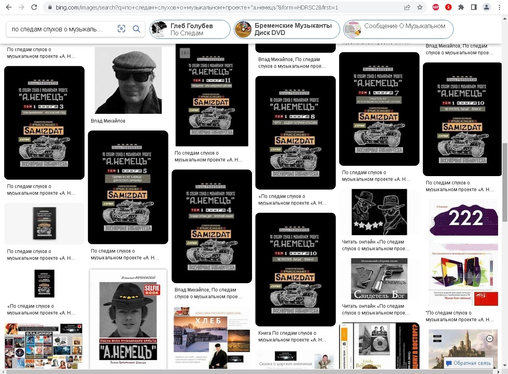
Task: Go back to the previous page
Action: tap(9, 7)
